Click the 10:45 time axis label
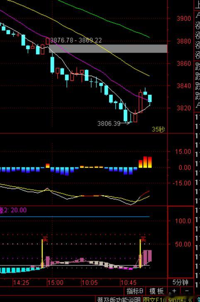This screenshot has height=302, width=200. 128,283
